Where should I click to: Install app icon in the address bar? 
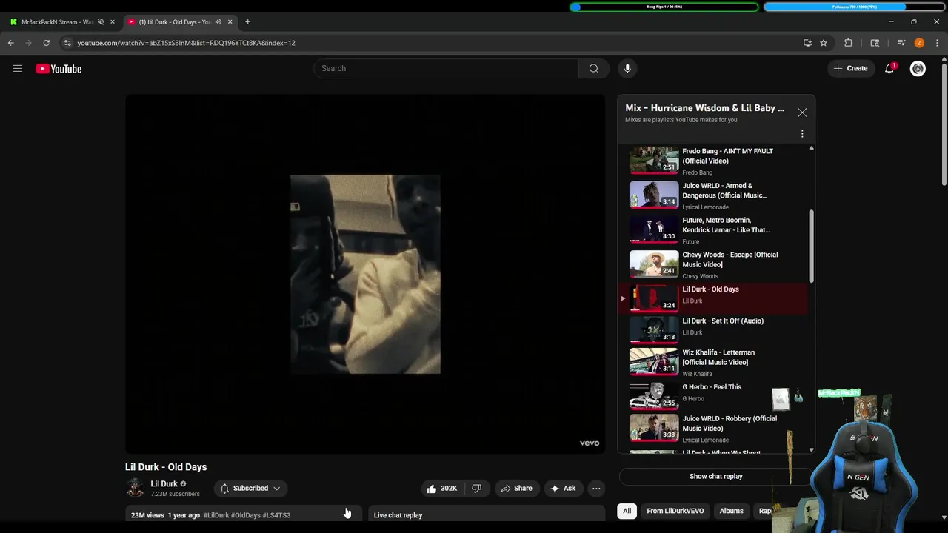point(807,43)
